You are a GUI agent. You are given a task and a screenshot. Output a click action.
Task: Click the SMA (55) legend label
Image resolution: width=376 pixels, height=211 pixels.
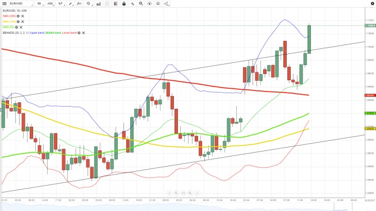tap(8, 27)
